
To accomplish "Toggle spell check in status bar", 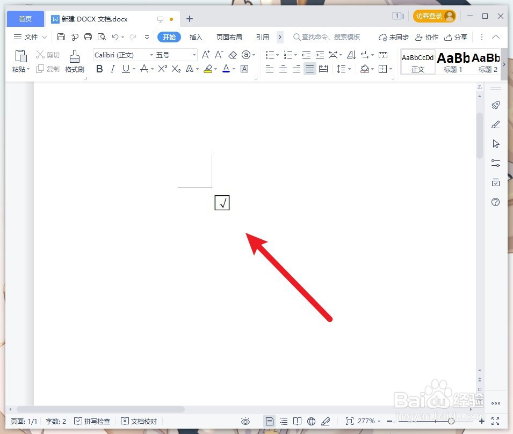I will [x=92, y=421].
